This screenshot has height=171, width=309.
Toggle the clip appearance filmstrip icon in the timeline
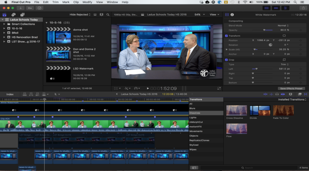290,94
